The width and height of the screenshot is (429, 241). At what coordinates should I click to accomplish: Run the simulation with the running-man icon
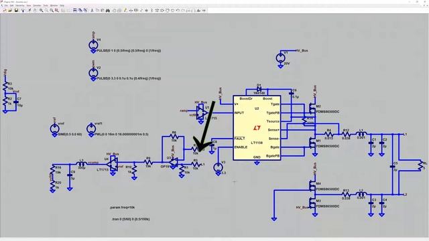pos(29,11)
